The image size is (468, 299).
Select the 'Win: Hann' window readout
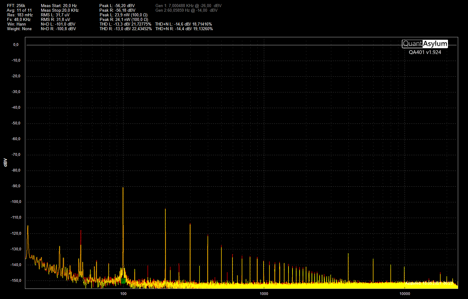click(17, 24)
